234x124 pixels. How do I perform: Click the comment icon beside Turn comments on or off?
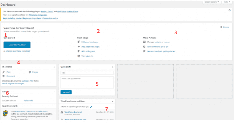pos(145,46)
